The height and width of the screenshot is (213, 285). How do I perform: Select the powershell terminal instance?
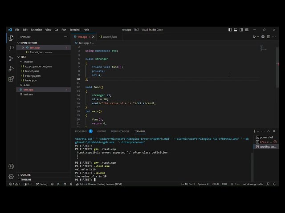[266, 137]
